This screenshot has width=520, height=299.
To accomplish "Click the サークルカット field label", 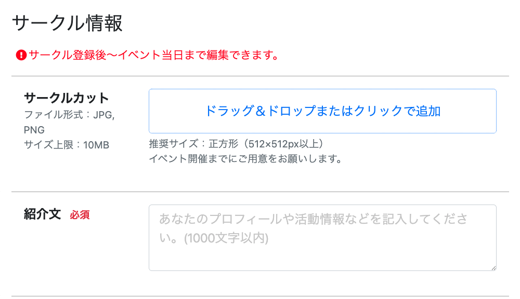I will click(x=67, y=98).
